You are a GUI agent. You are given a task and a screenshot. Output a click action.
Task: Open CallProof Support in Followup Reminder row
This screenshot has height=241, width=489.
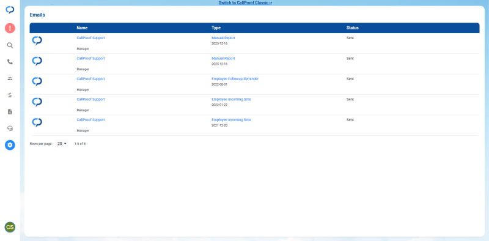[90, 79]
